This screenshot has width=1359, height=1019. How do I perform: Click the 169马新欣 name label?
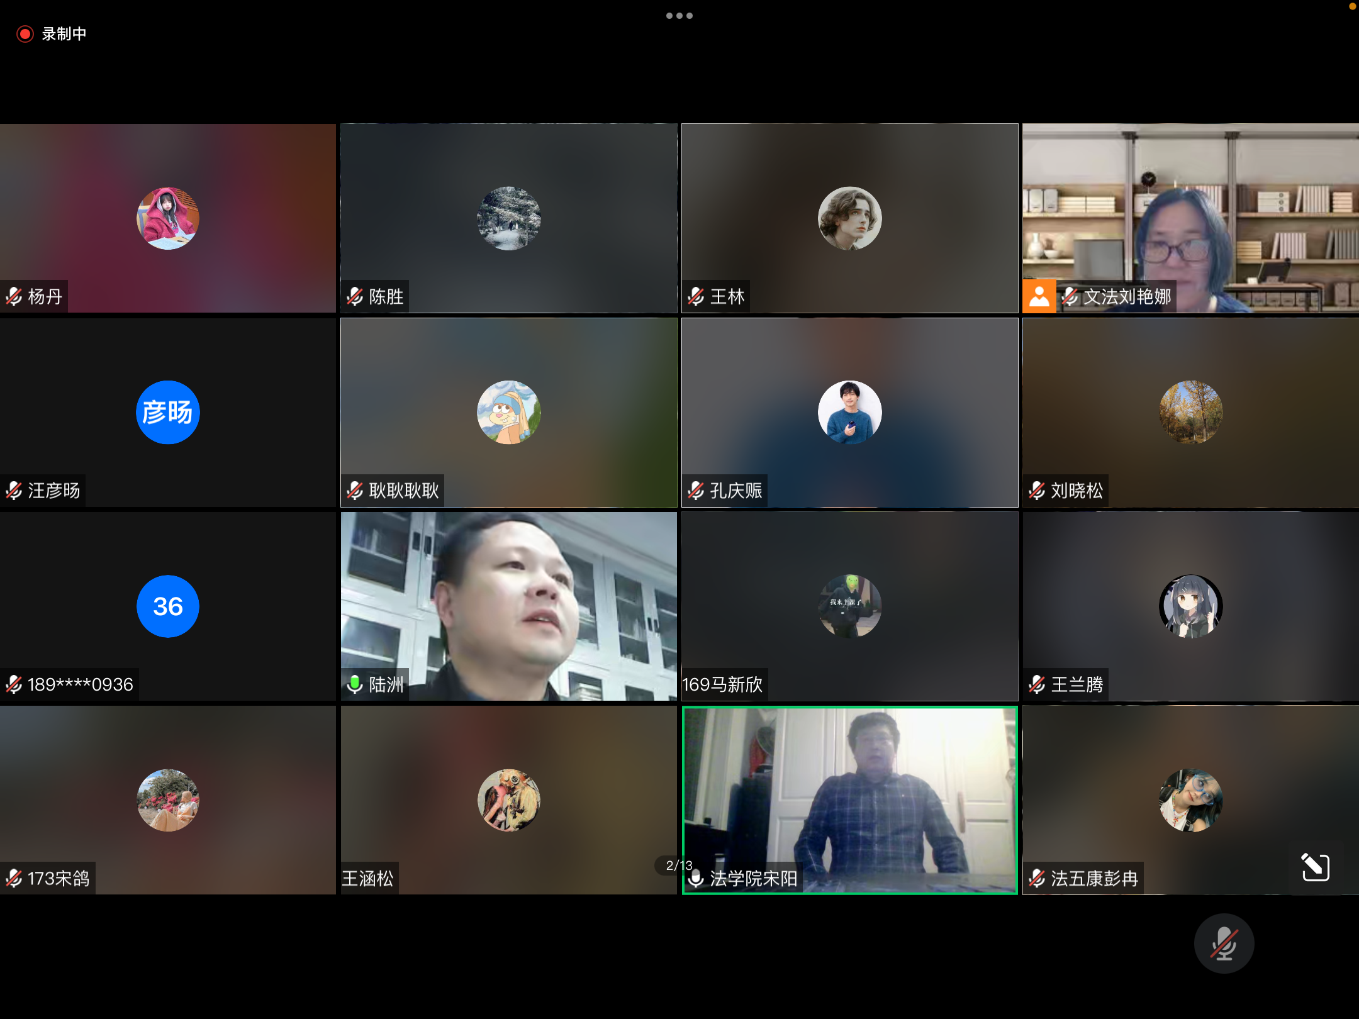click(x=723, y=684)
